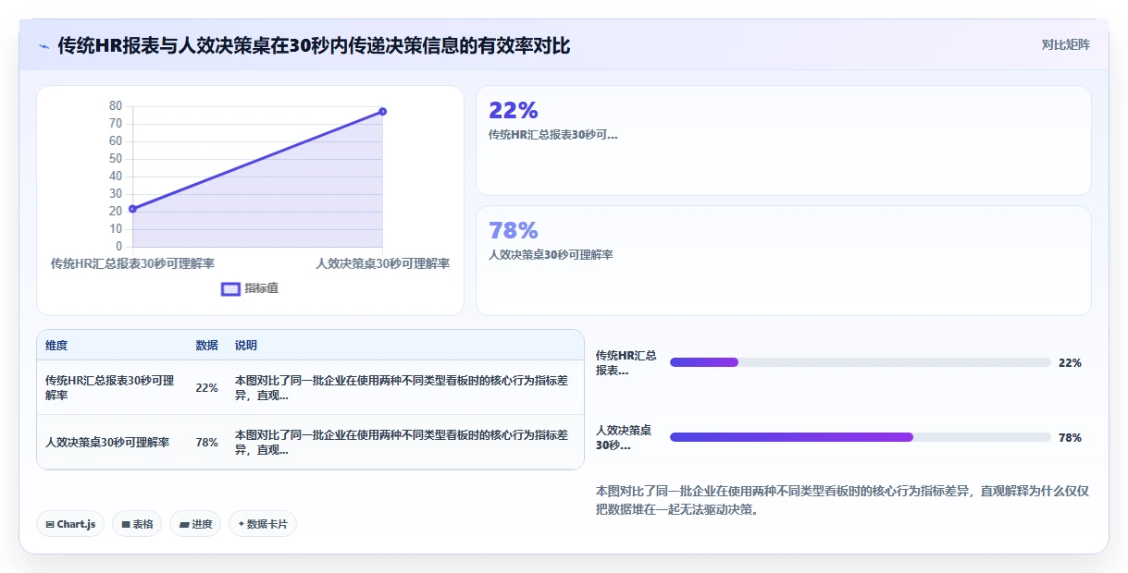Click the lightning icon beside the title
This screenshot has width=1128, height=573.
pos(43,46)
